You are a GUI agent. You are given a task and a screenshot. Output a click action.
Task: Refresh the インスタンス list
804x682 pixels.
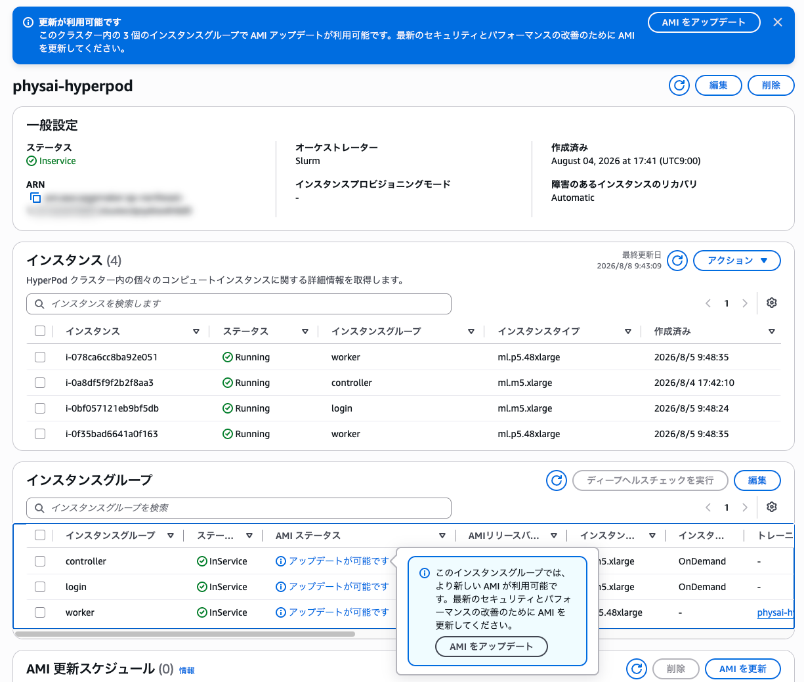coord(677,261)
